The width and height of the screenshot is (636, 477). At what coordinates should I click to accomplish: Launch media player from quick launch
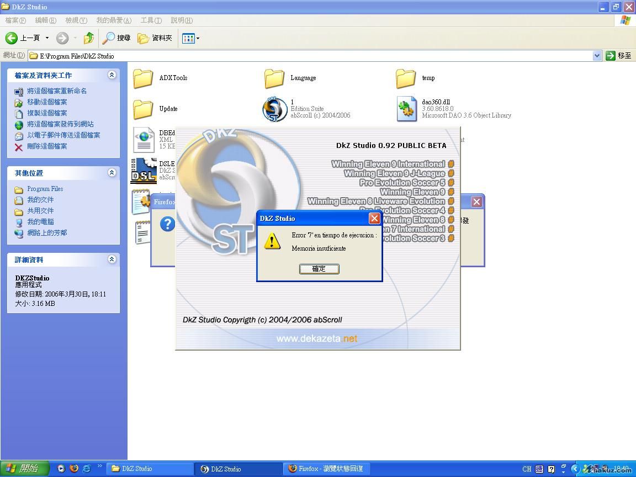coord(61,469)
